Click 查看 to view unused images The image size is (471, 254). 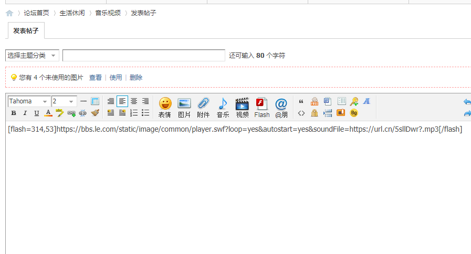point(96,78)
